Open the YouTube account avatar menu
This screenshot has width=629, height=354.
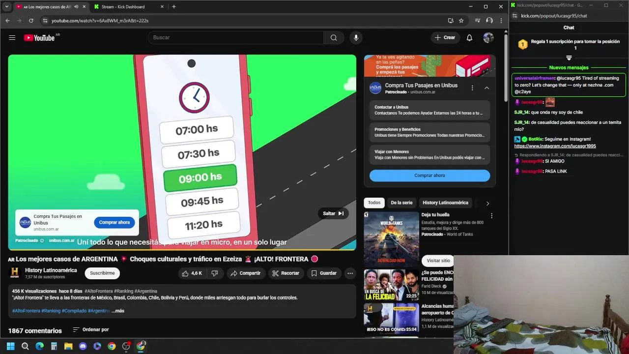[x=488, y=38]
